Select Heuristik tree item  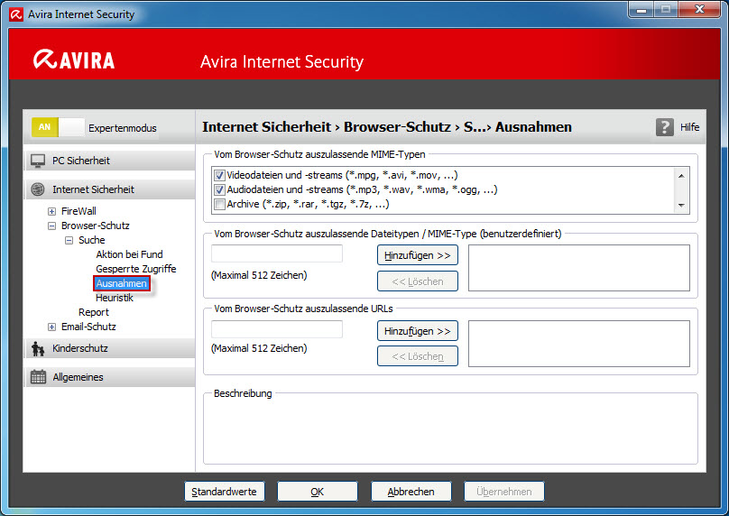click(x=115, y=298)
